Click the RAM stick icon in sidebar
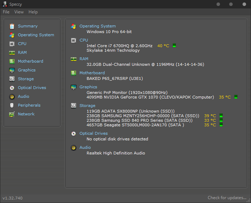Viewport: 251px width, 203px height. pos(12,53)
